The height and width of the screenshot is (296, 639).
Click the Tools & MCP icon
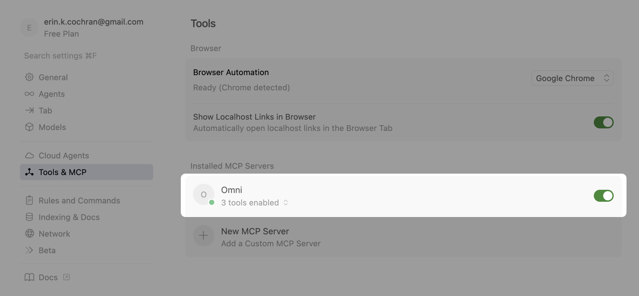[29, 172]
